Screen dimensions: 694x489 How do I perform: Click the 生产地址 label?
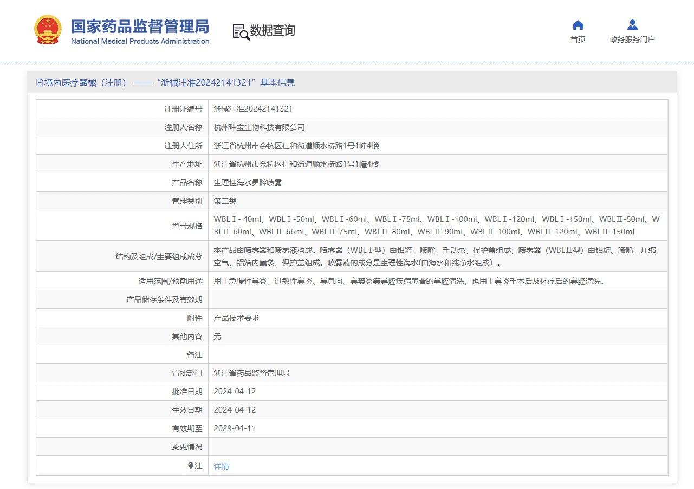[x=187, y=164]
